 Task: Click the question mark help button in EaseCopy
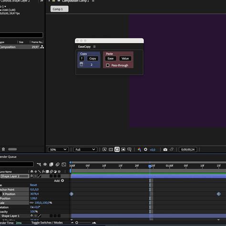point(82,59)
